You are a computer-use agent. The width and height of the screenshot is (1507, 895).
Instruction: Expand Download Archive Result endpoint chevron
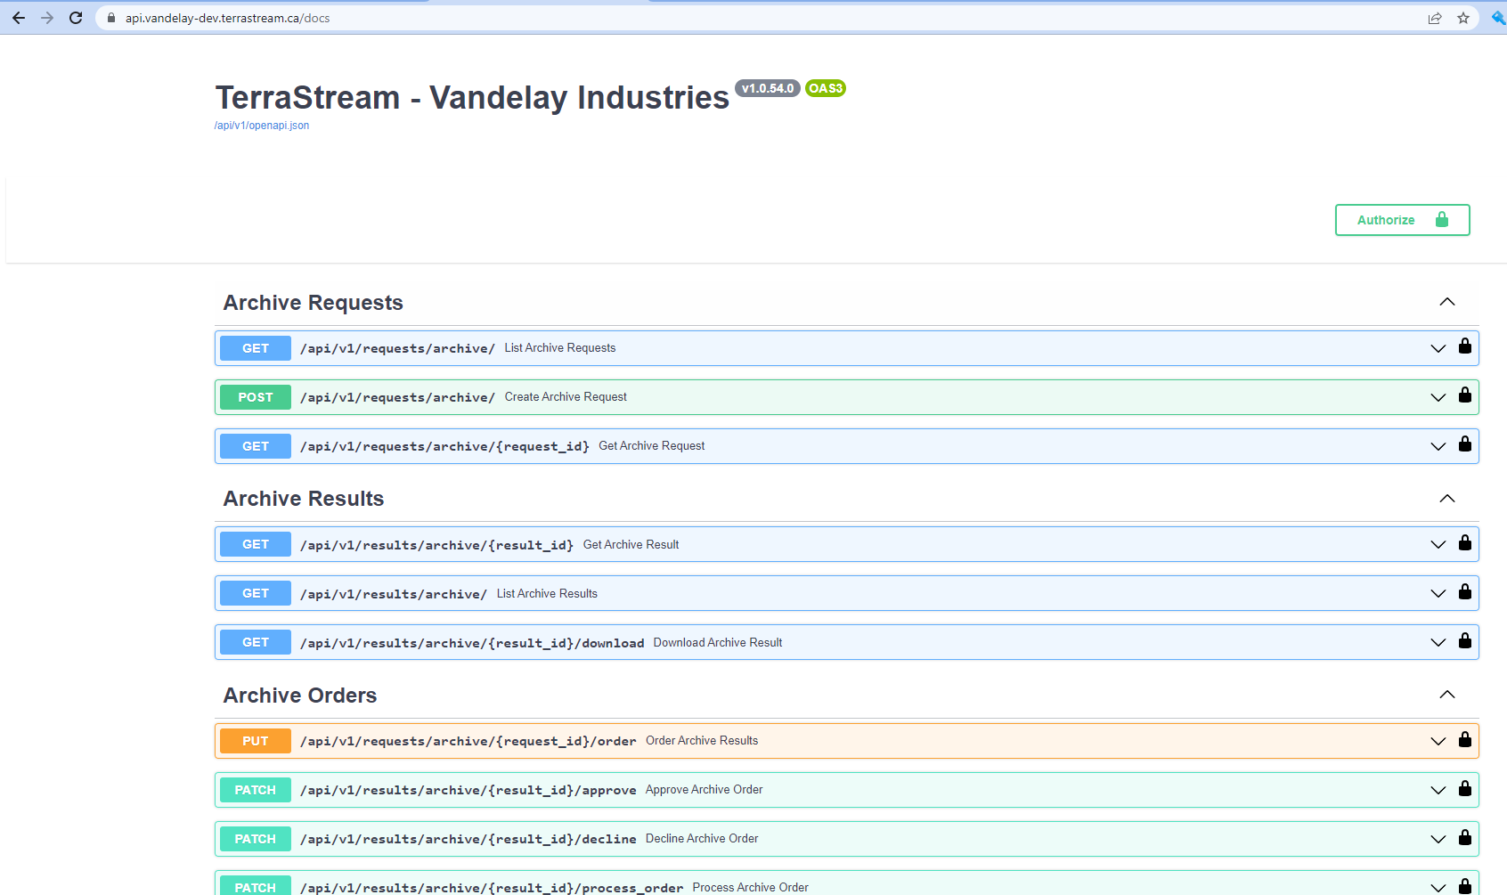[x=1438, y=643]
